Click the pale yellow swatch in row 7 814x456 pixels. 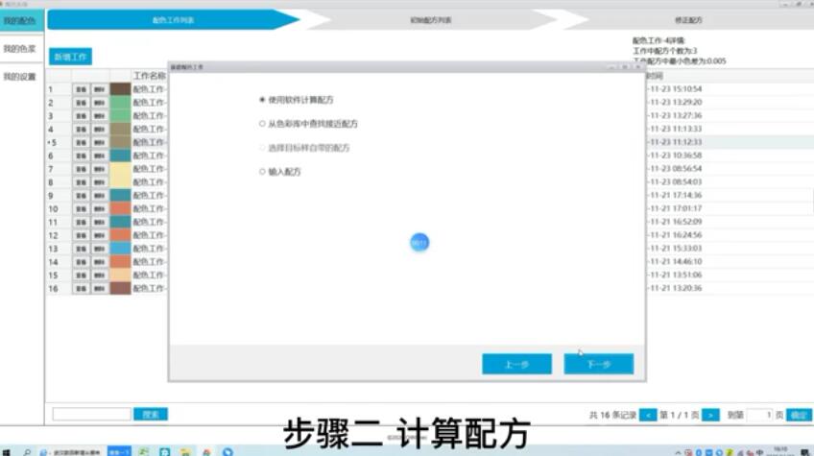(x=120, y=169)
